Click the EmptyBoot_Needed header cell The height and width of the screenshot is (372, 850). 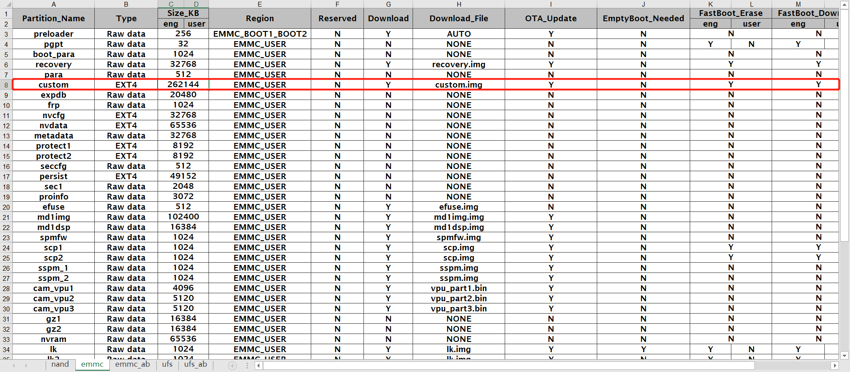click(643, 19)
